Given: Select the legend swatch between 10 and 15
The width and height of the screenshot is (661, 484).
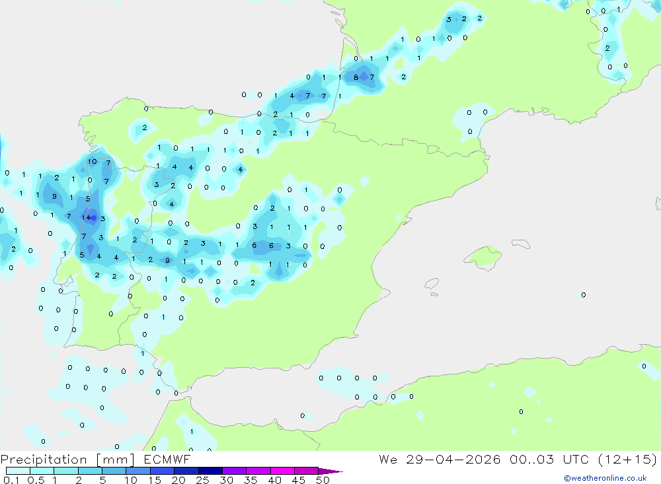Looking at the screenshot, I should click(x=138, y=471).
